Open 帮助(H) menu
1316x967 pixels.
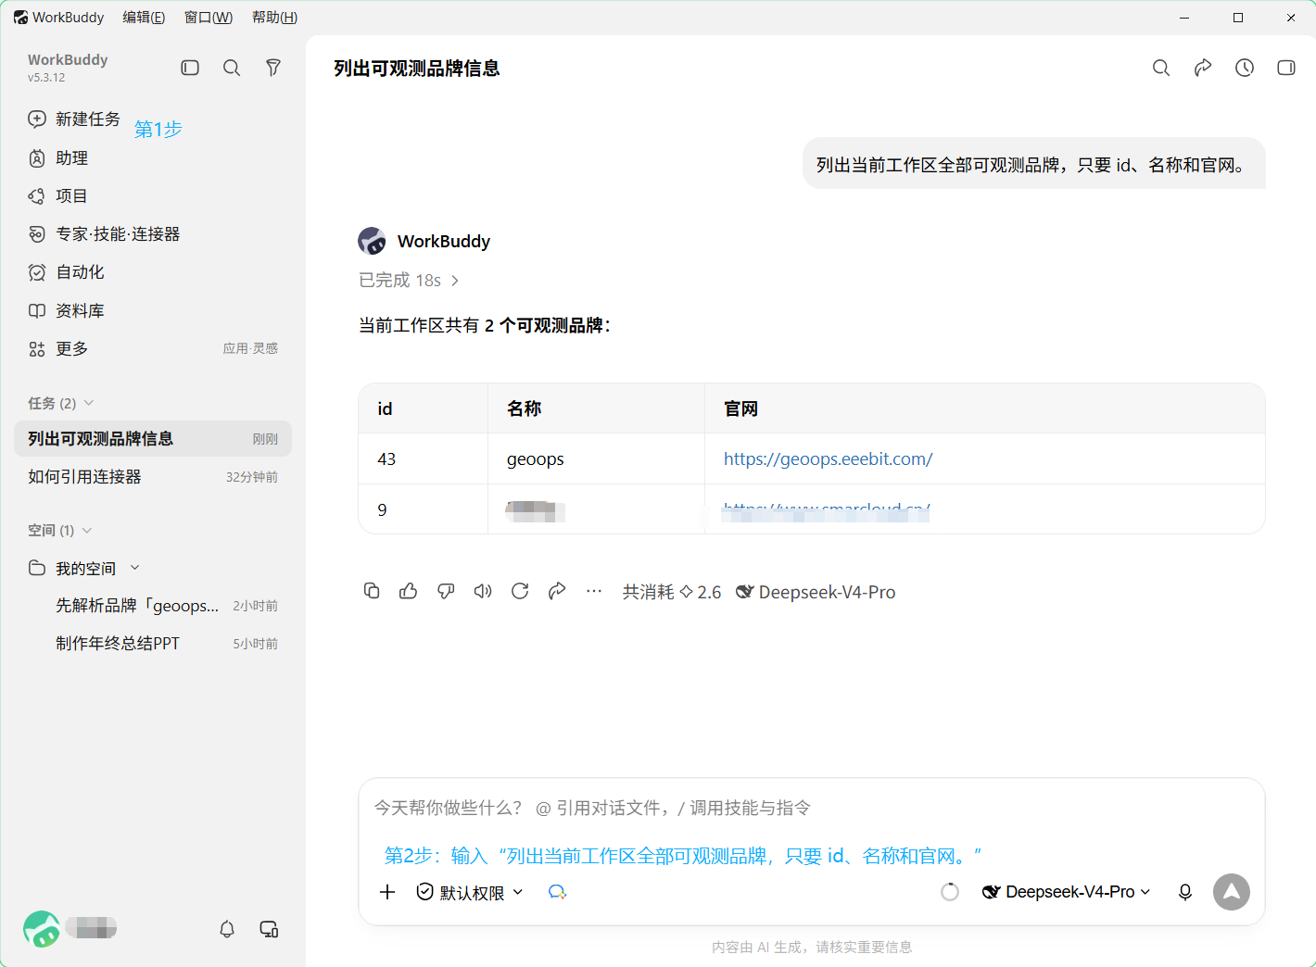click(x=274, y=18)
